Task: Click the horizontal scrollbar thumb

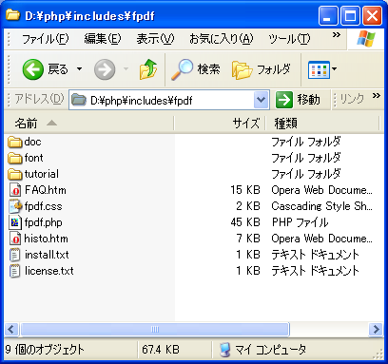Action: [155, 329]
